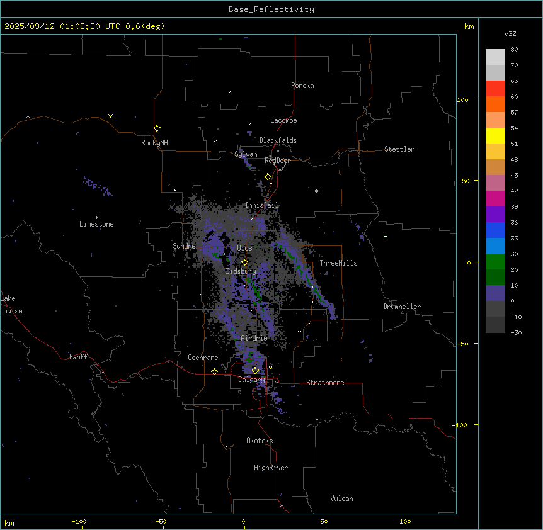Image resolution: width=543 pixels, height=530 pixels.
Task: Click yellow diamond marker at Calgary
Action: click(255, 371)
